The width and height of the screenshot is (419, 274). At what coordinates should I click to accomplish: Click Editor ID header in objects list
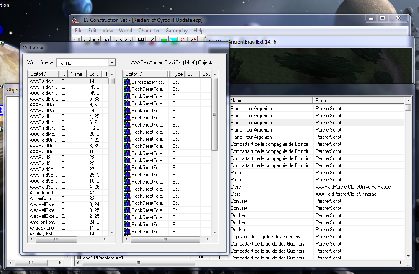tap(146, 74)
